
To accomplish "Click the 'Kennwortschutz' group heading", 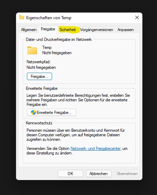I will click(x=39, y=123).
